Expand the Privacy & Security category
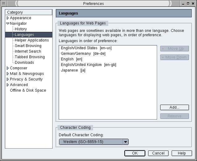The image size is (197, 161). click(8, 79)
